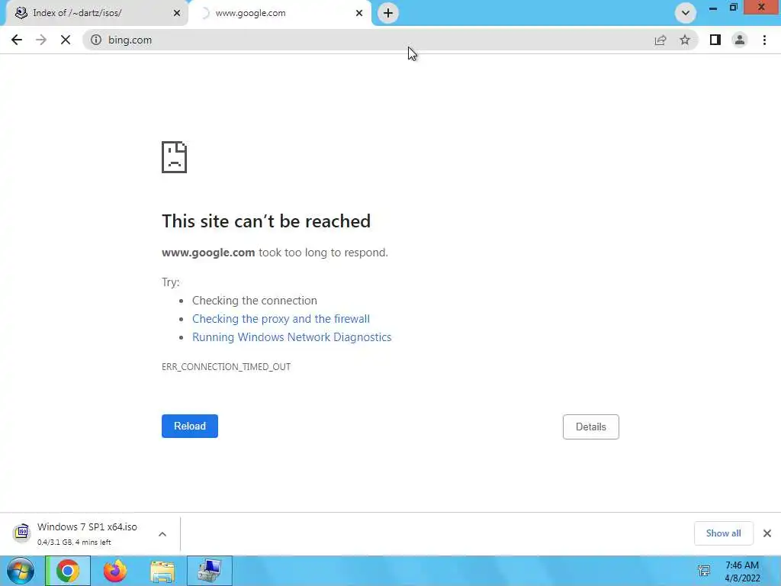Show error Details
This screenshot has height=586, width=781.
591,427
